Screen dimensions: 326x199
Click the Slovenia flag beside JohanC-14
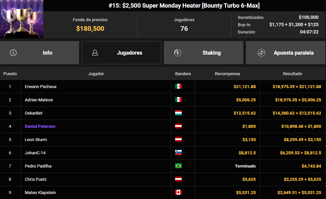[x=178, y=153]
